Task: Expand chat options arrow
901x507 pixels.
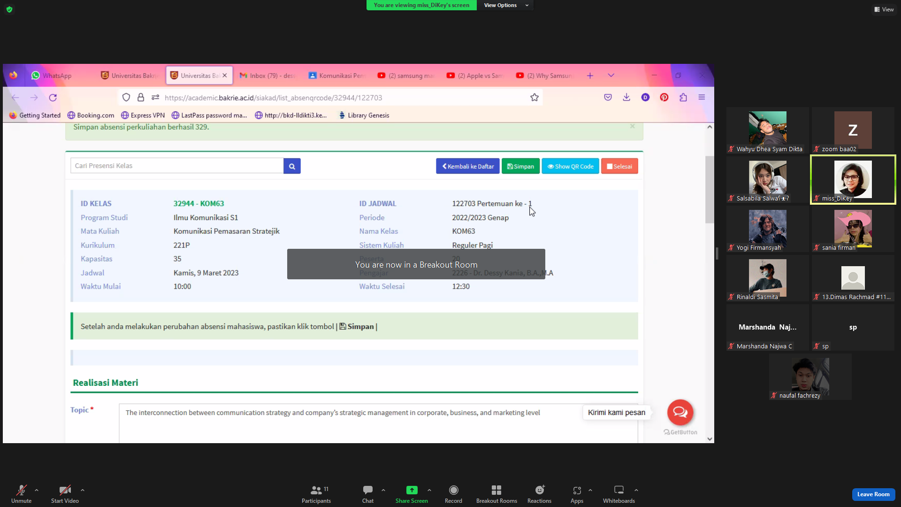Action: [x=383, y=490]
